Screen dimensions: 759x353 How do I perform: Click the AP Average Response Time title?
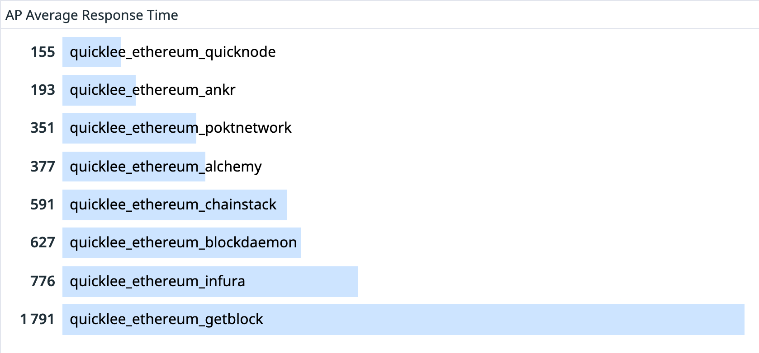tap(92, 15)
